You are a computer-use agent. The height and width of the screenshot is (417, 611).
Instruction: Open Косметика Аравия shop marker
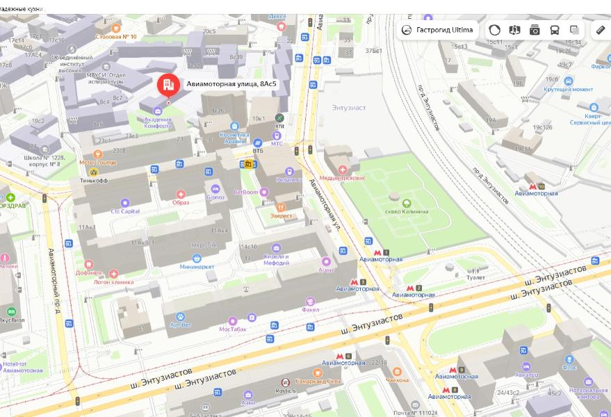pos(234,126)
